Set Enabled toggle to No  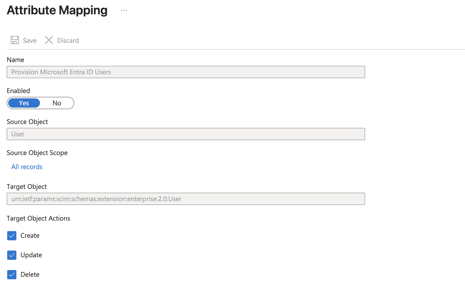point(57,103)
